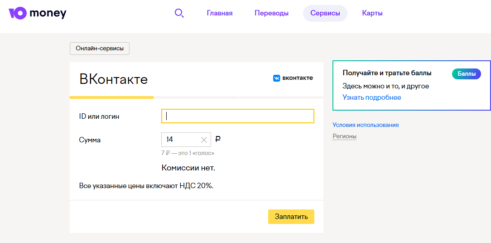This screenshot has height=243, width=491.
Task: Open the Переводы menu item
Action: click(x=271, y=13)
